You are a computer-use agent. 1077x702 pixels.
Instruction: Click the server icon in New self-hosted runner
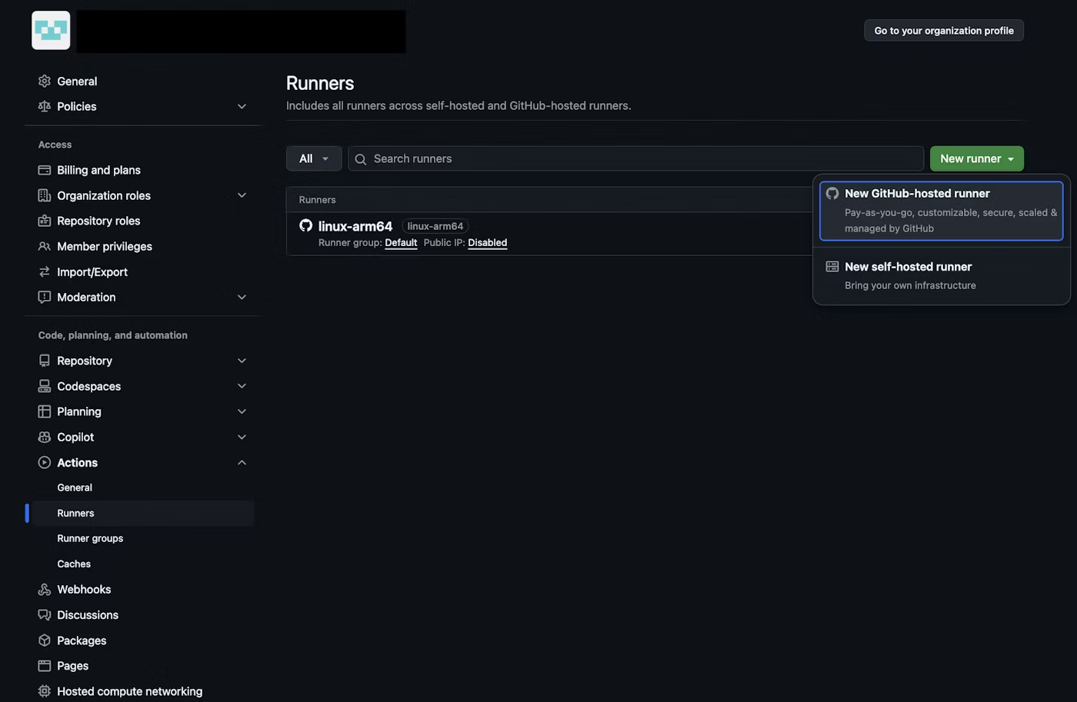tap(832, 267)
